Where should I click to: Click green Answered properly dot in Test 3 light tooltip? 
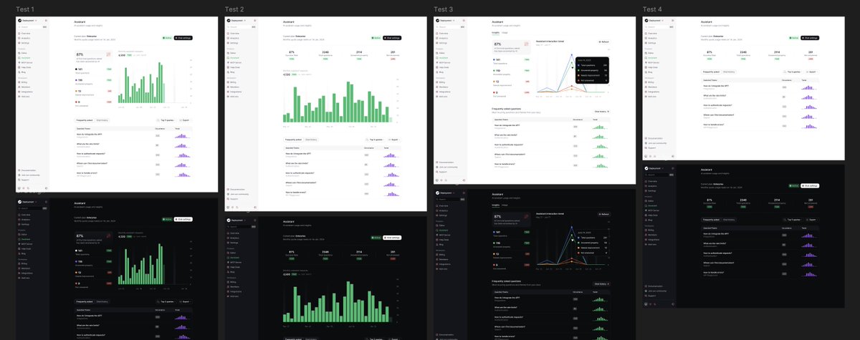(578, 70)
